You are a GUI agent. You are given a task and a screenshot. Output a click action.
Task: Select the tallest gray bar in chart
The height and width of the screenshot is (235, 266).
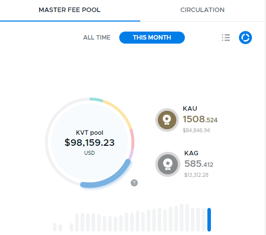coord(181,217)
